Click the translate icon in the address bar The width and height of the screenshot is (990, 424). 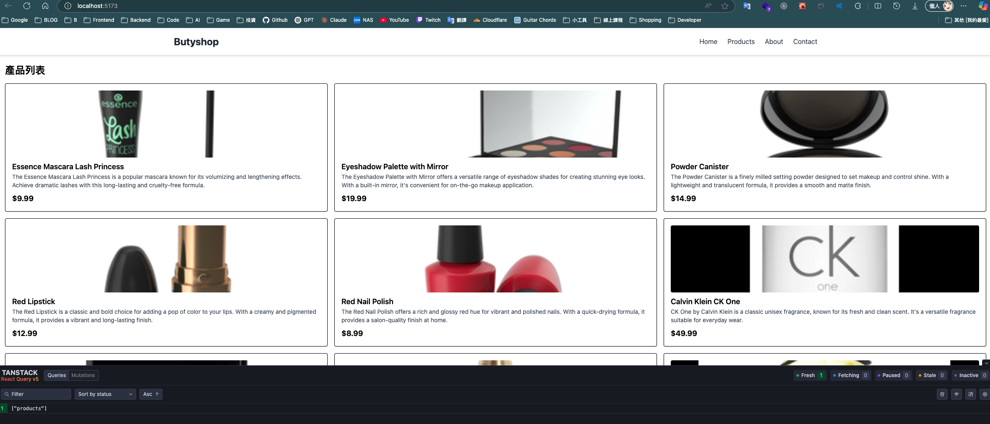coord(747,6)
